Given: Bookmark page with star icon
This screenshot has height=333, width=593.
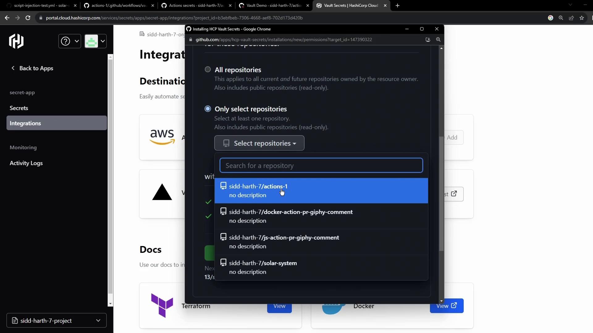Looking at the screenshot, I should (x=582, y=18).
